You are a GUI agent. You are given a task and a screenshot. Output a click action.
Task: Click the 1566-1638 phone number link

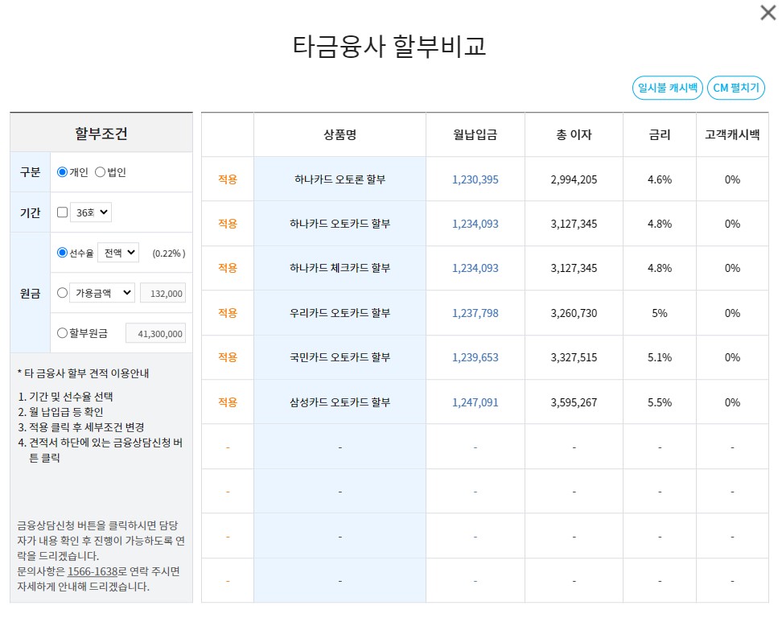click(93, 571)
